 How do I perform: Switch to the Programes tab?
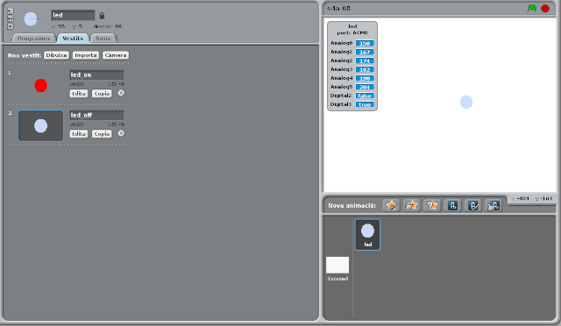pos(33,39)
